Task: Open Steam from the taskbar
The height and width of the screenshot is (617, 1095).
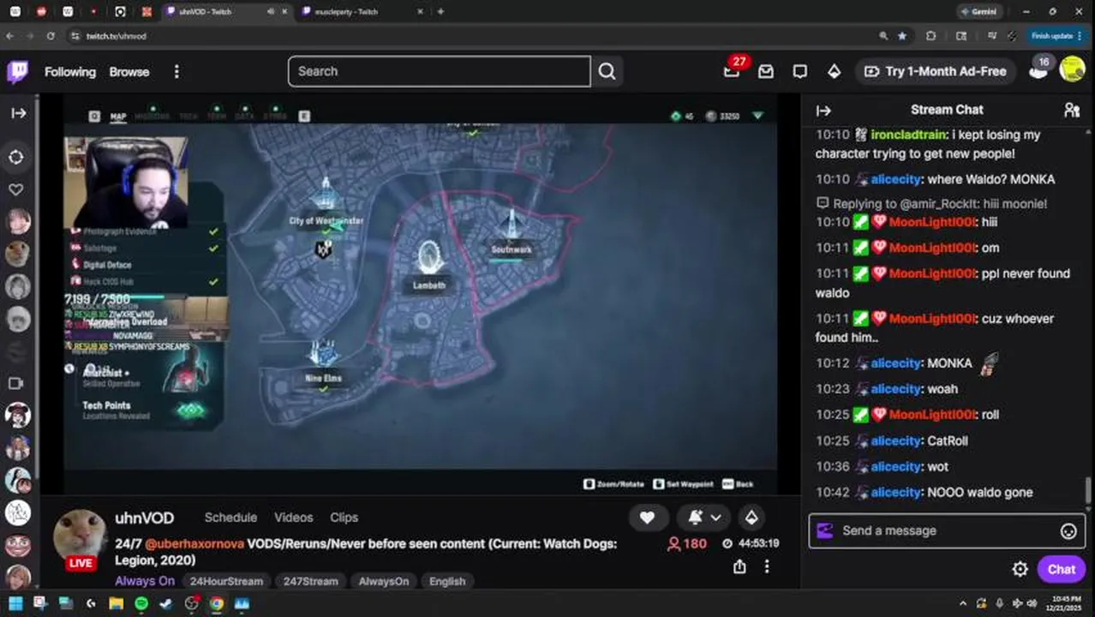Action: [x=166, y=603]
